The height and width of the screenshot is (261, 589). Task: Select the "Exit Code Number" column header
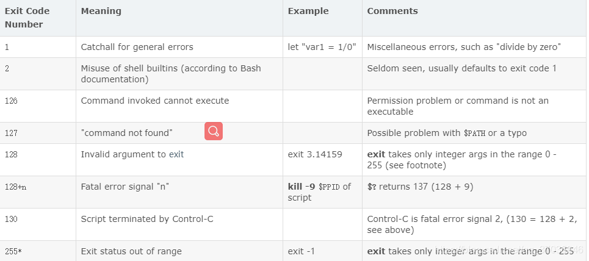click(27, 18)
